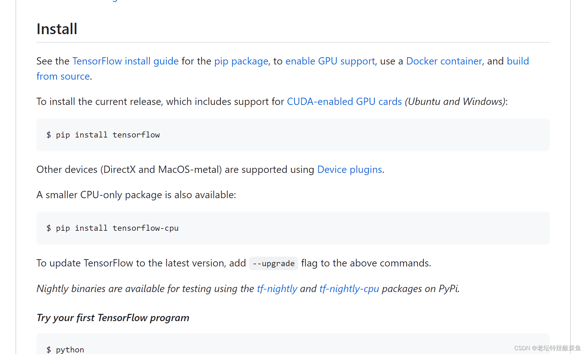Click the python command code block
The image size is (586, 354).
coord(293,344)
